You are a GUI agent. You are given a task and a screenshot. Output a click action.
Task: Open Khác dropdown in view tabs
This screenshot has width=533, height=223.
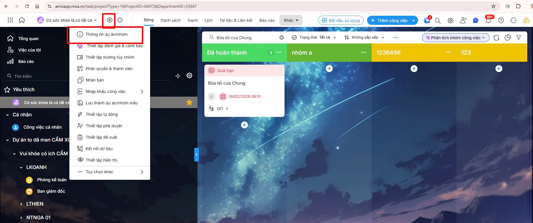[291, 20]
